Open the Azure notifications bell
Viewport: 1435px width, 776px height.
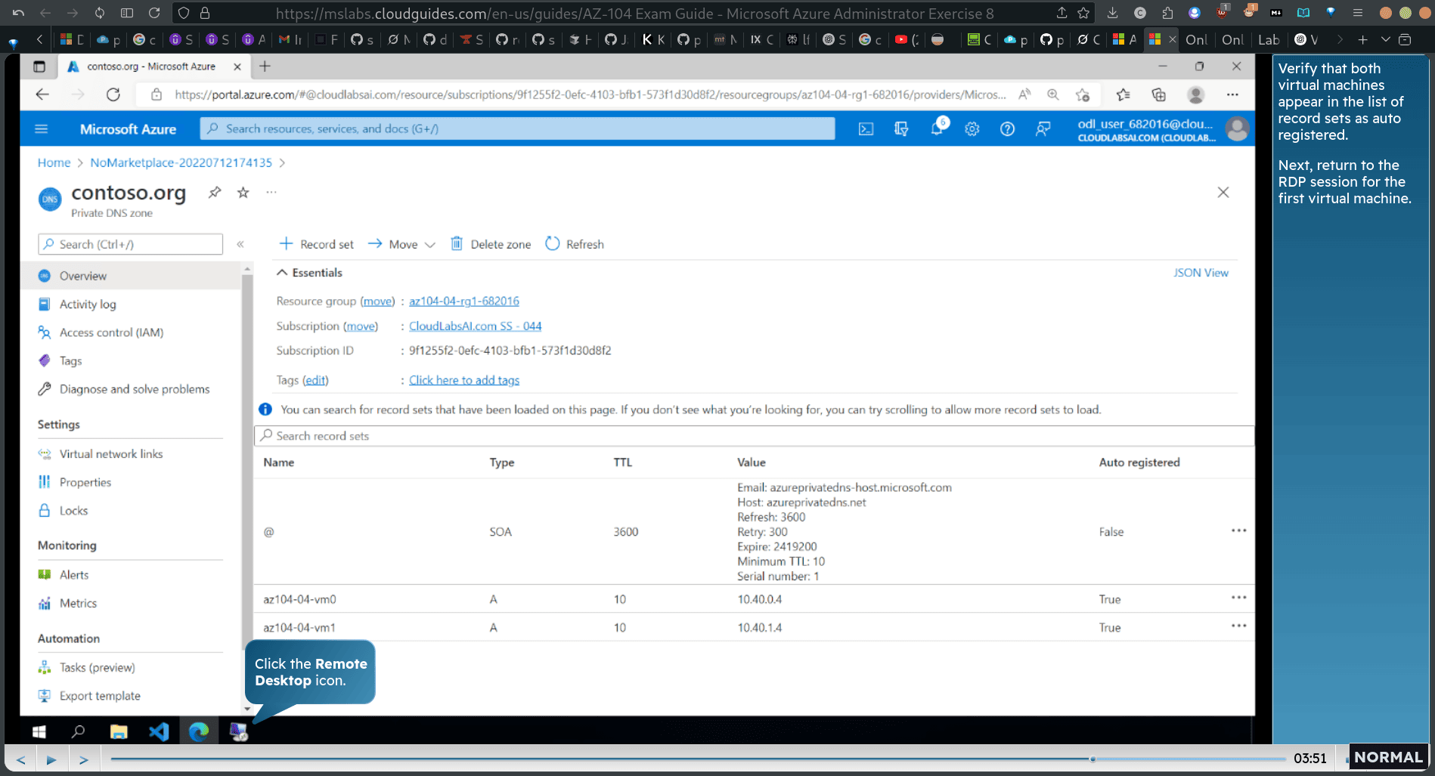coord(938,128)
